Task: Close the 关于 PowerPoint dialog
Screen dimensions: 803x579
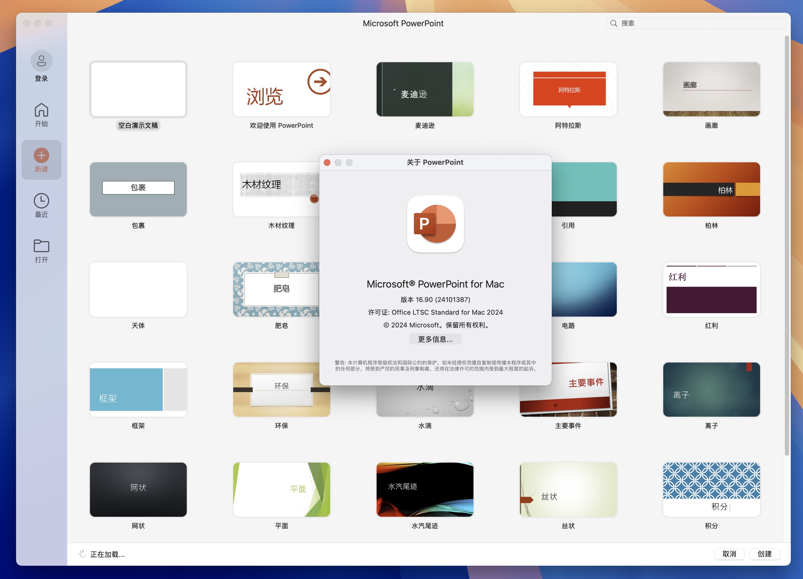Action: click(x=327, y=162)
